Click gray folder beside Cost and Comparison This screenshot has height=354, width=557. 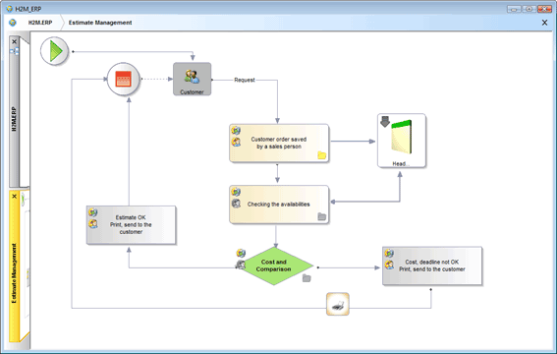(x=306, y=278)
